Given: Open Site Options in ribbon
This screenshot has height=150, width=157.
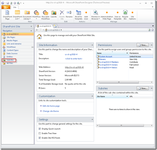Looking at the screenshot, I should (132, 15).
